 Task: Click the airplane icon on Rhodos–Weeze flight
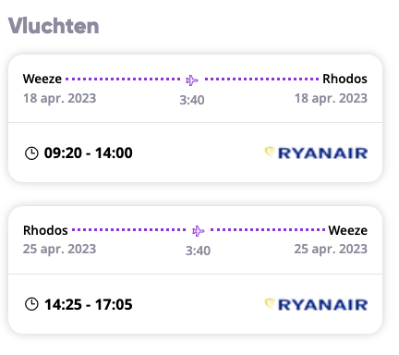pyautogui.click(x=198, y=231)
